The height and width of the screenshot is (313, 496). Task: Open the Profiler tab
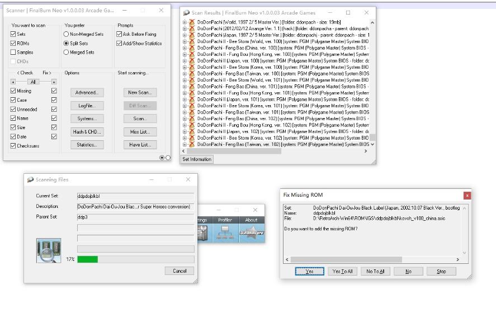click(x=225, y=220)
